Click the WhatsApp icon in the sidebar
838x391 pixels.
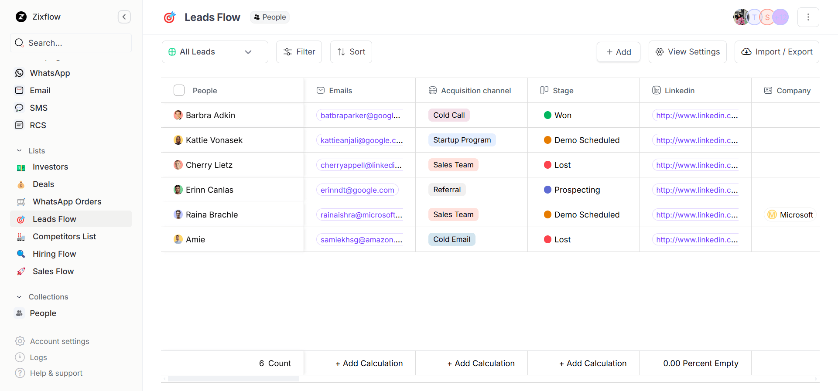pos(19,73)
